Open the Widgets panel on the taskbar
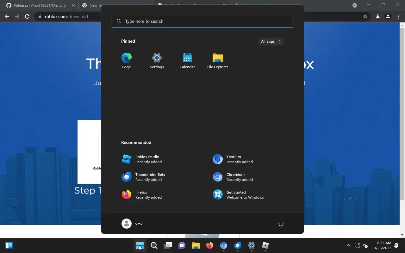This screenshot has width=405, height=253. pyautogui.click(x=9, y=245)
